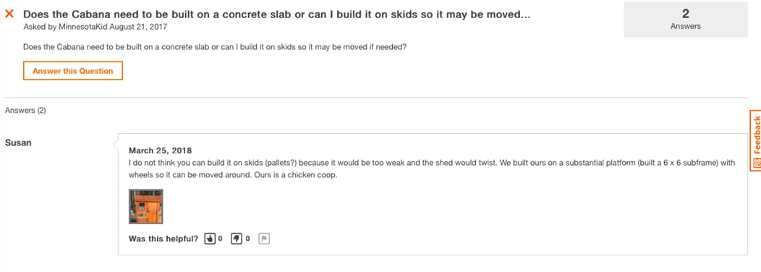The image size is (761, 272).
Task: Open the vertical Feedback tab label
Action: [x=756, y=135]
